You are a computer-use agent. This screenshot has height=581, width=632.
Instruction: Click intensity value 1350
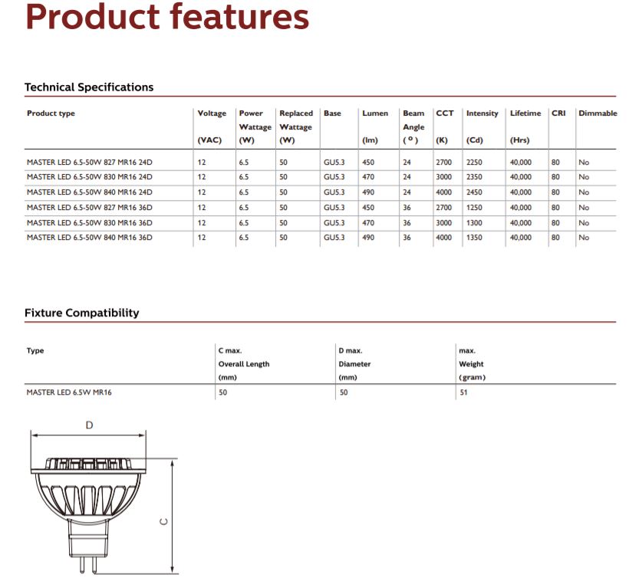tap(474, 238)
